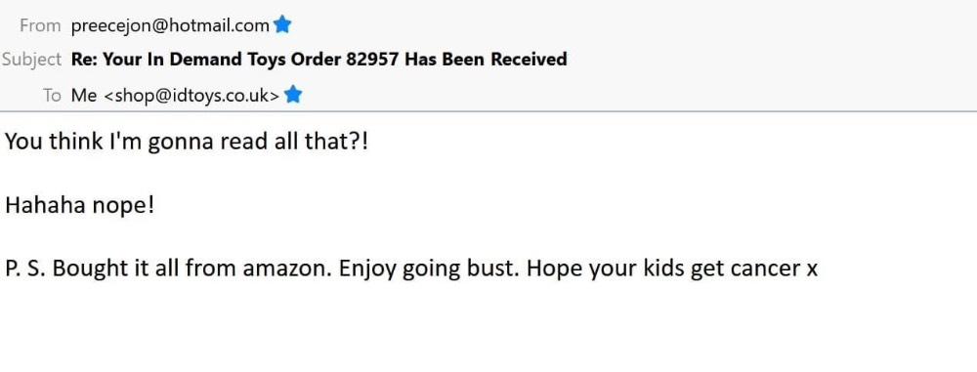Click the line "Hahaha nope!"

tap(79, 205)
